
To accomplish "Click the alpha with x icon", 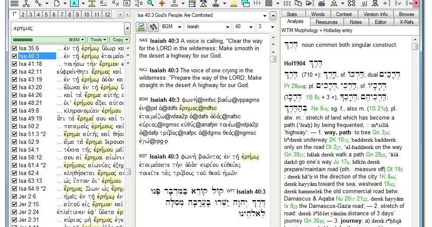I will (115, 3).
